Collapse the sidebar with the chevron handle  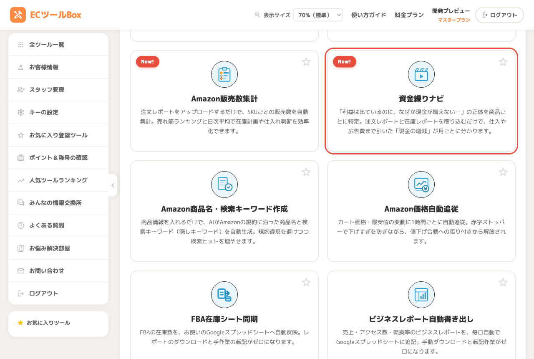[x=113, y=185]
